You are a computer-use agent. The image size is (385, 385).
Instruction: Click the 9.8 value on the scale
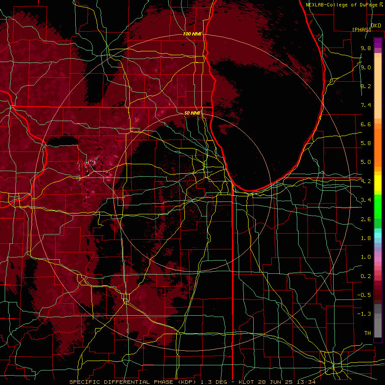[x=366, y=48]
